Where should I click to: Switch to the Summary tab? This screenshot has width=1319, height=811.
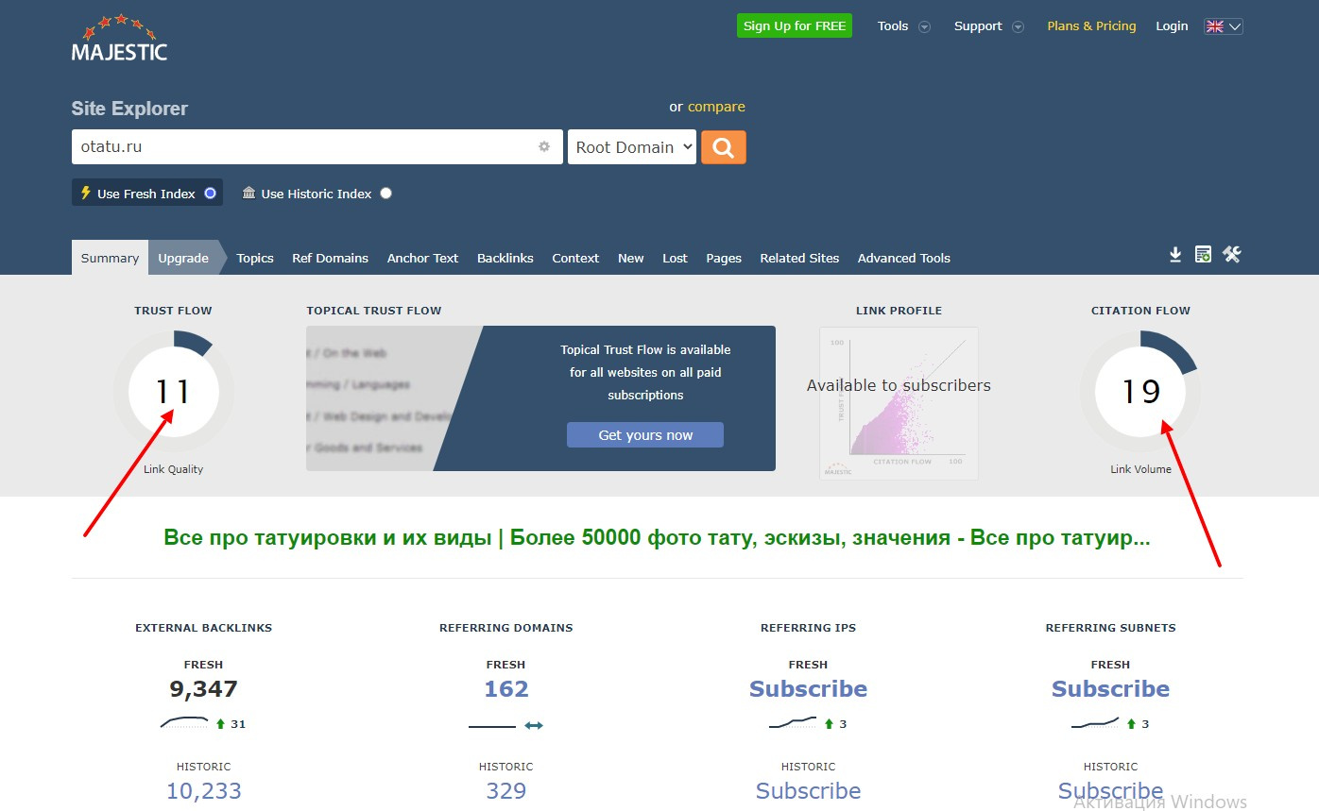(x=110, y=258)
